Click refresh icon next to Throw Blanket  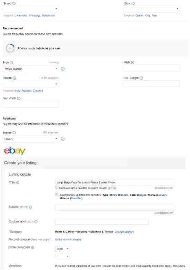[63, 69]
